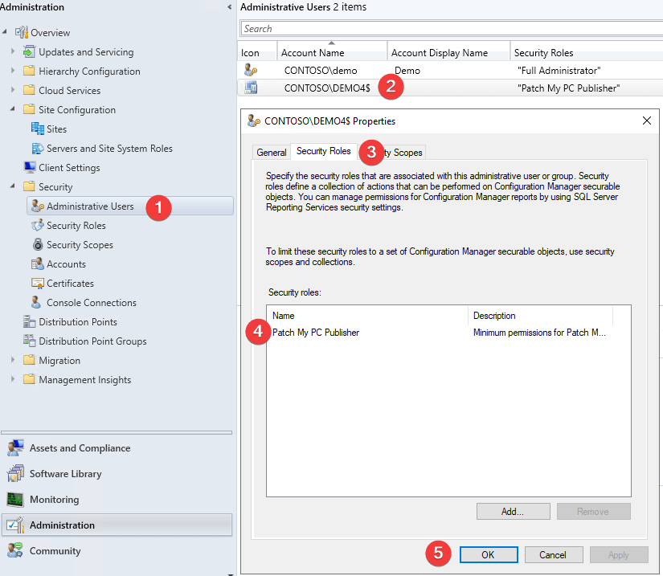663x576 pixels.
Task: Click the Community workspace icon
Action: 15,550
